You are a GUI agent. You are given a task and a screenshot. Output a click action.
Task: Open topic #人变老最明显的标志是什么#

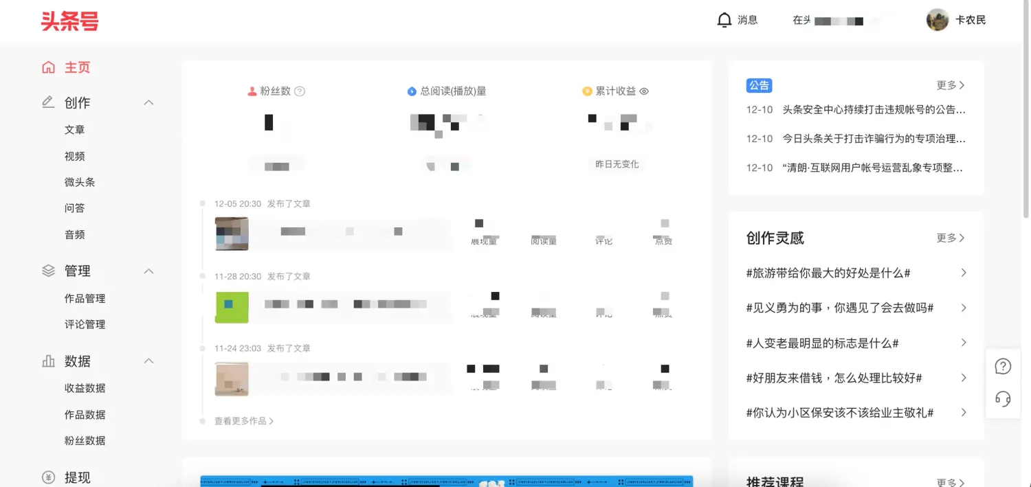822,343
